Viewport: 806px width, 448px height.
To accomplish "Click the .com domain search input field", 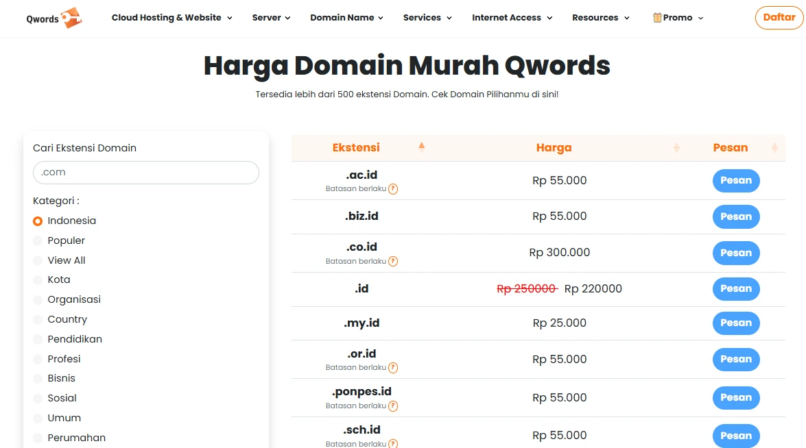I will tap(145, 173).
